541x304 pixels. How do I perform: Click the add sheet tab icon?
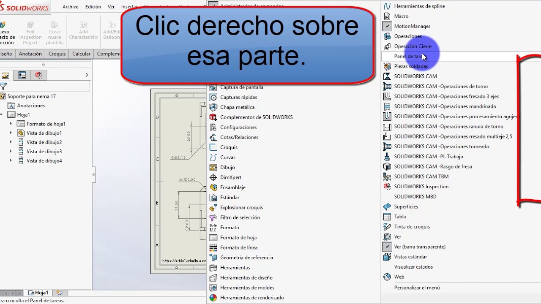click(x=59, y=293)
